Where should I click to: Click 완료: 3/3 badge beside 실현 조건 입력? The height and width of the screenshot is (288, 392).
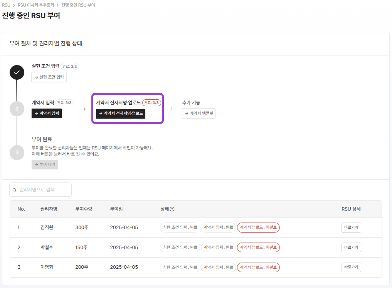pos(70,67)
